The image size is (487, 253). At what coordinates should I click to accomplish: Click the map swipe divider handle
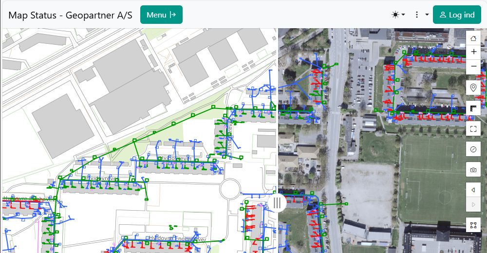(277, 203)
